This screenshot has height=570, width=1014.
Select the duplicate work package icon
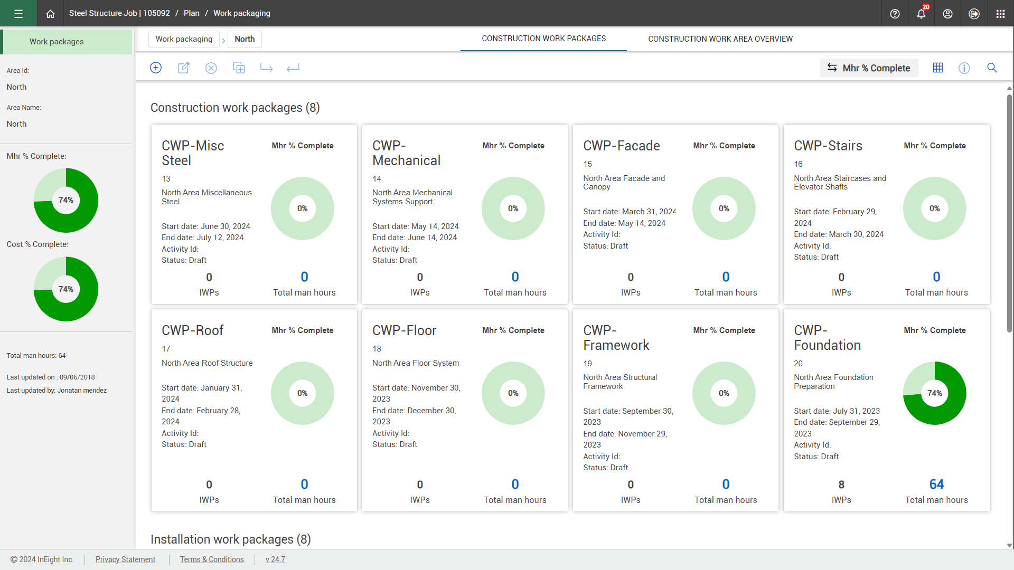tap(239, 68)
